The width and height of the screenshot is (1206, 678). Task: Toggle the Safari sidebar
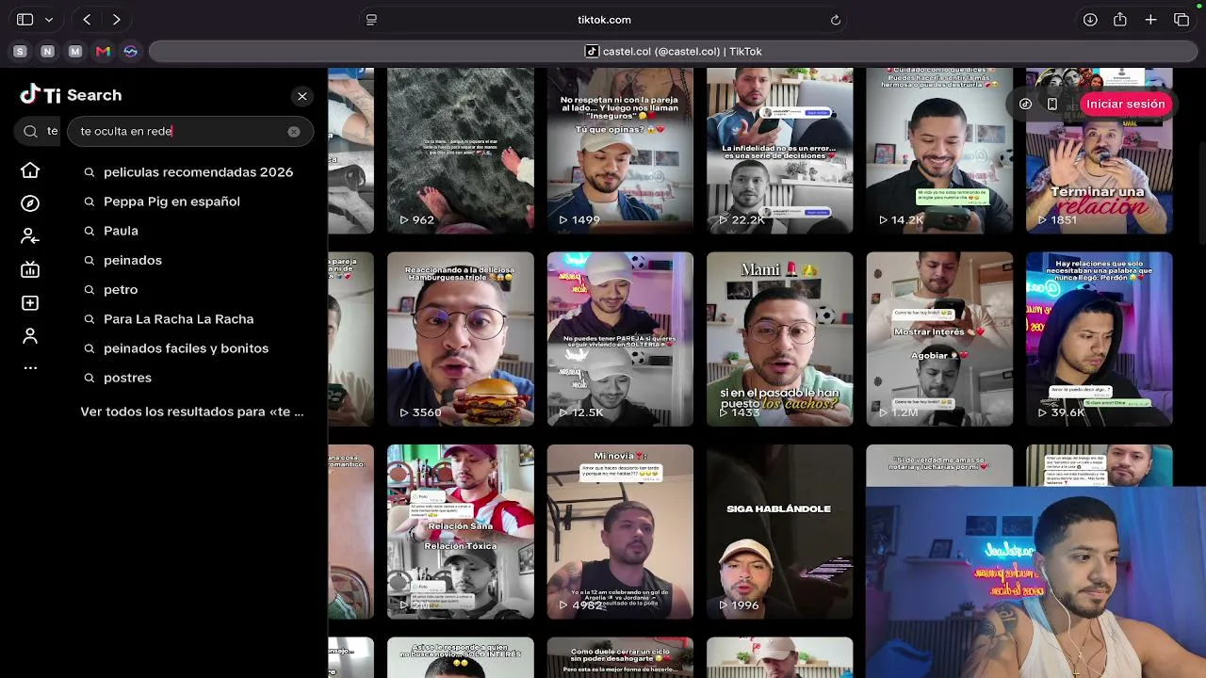coord(25,20)
